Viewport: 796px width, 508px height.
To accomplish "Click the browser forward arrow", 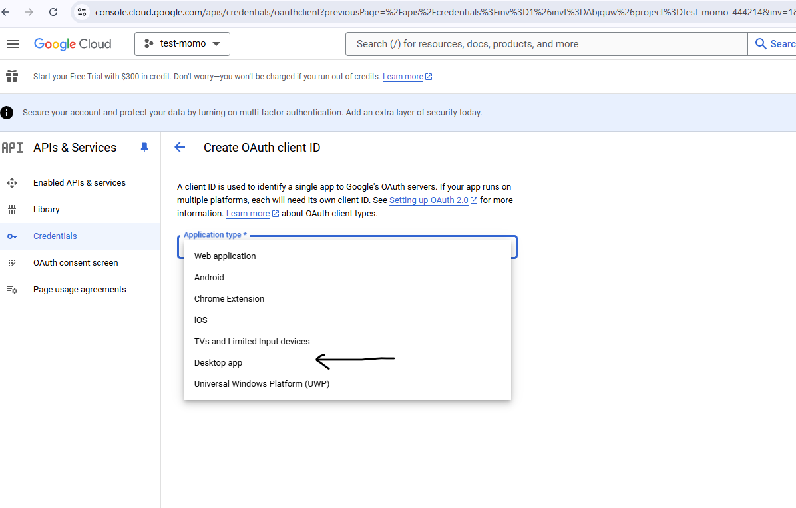I will 29,12.
